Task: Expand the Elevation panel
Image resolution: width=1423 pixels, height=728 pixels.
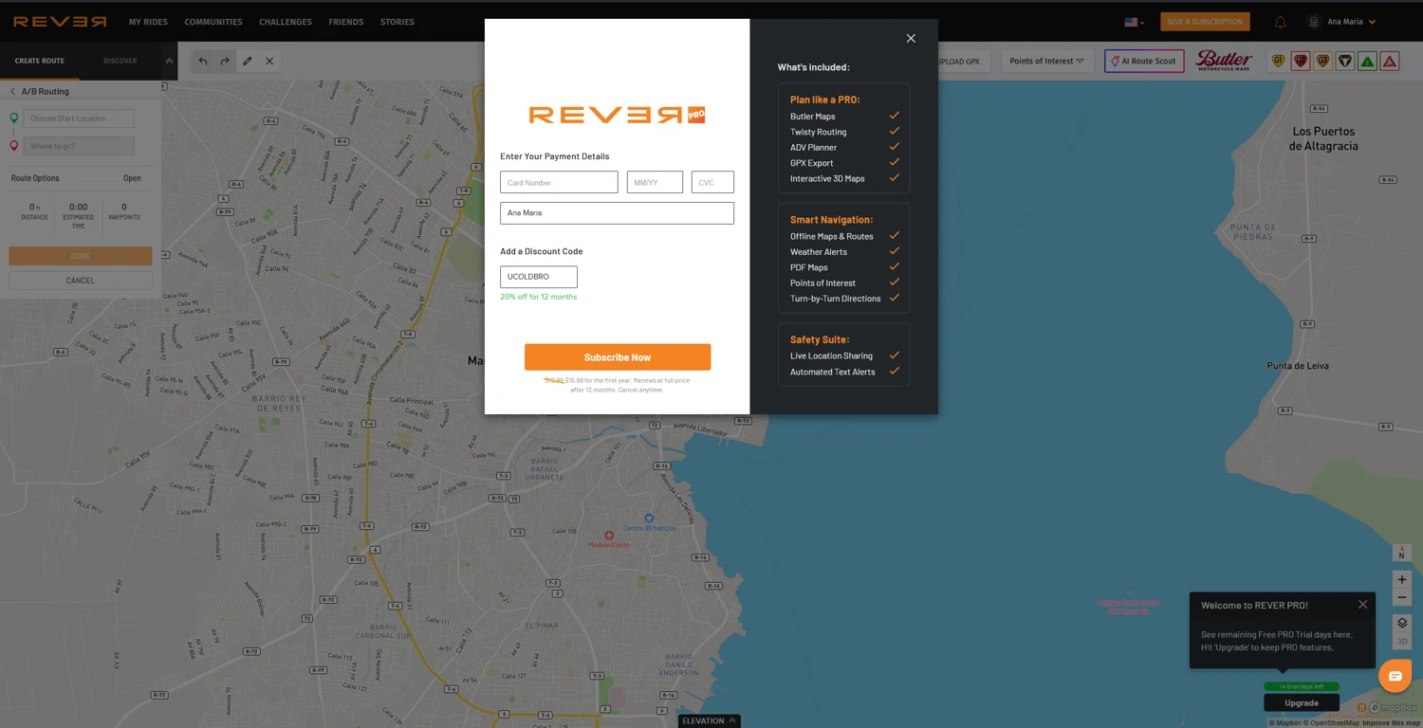Action: click(710, 720)
